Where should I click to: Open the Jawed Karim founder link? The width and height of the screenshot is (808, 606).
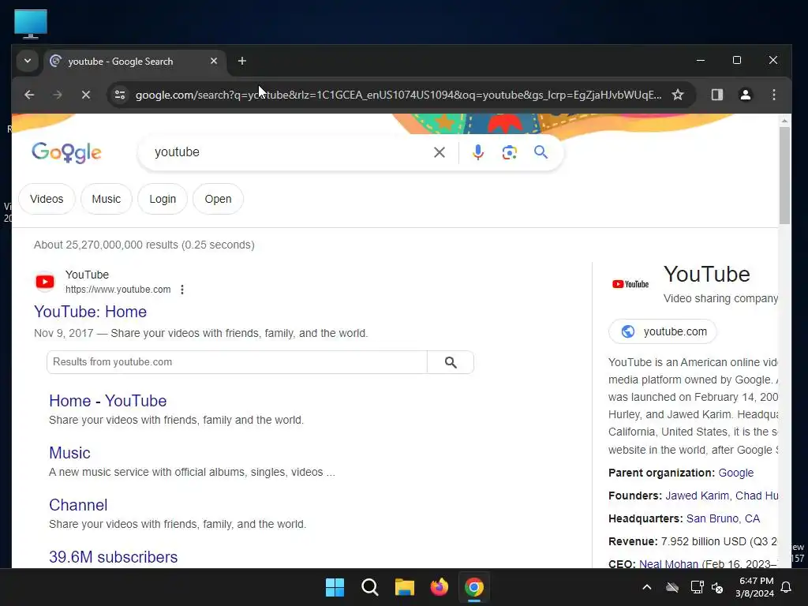pos(697,496)
